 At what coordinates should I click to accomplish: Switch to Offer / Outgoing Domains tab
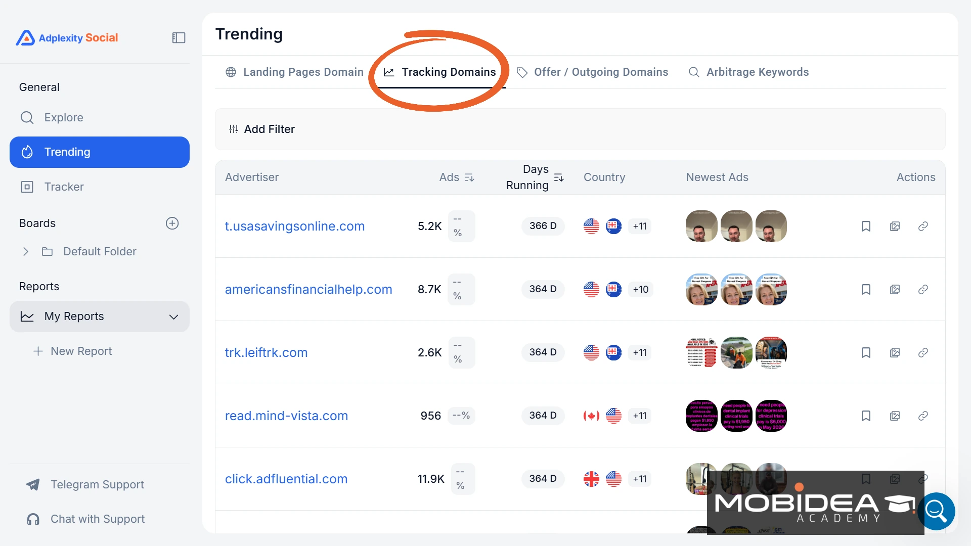pyautogui.click(x=592, y=72)
